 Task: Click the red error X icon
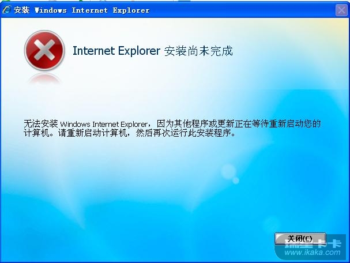44,51
